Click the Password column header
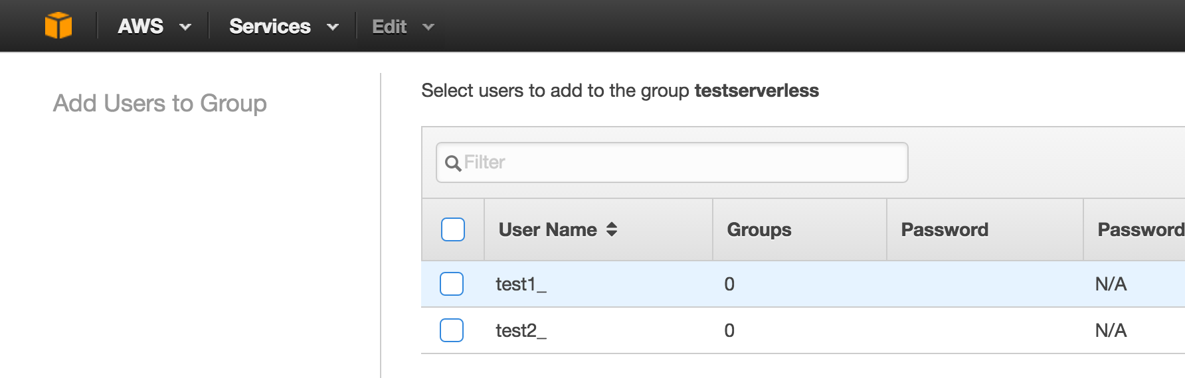The width and height of the screenshot is (1185, 378). click(945, 229)
